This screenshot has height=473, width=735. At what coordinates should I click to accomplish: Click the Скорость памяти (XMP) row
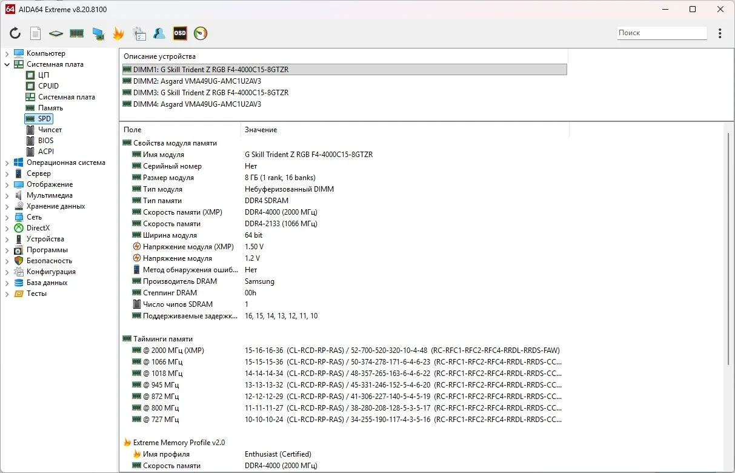344,212
